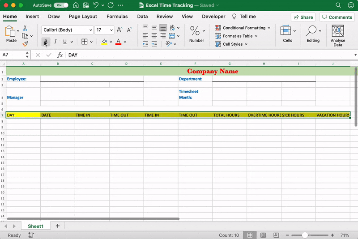The width and height of the screenshot is (358, 239).
Task: Click the Paste clipboard icon
Action: point(11,32)
